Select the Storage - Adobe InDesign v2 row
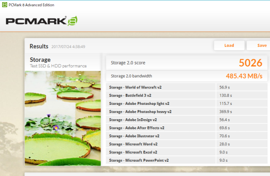Screen dimensions: 270x176 click(x=187, y=120)
